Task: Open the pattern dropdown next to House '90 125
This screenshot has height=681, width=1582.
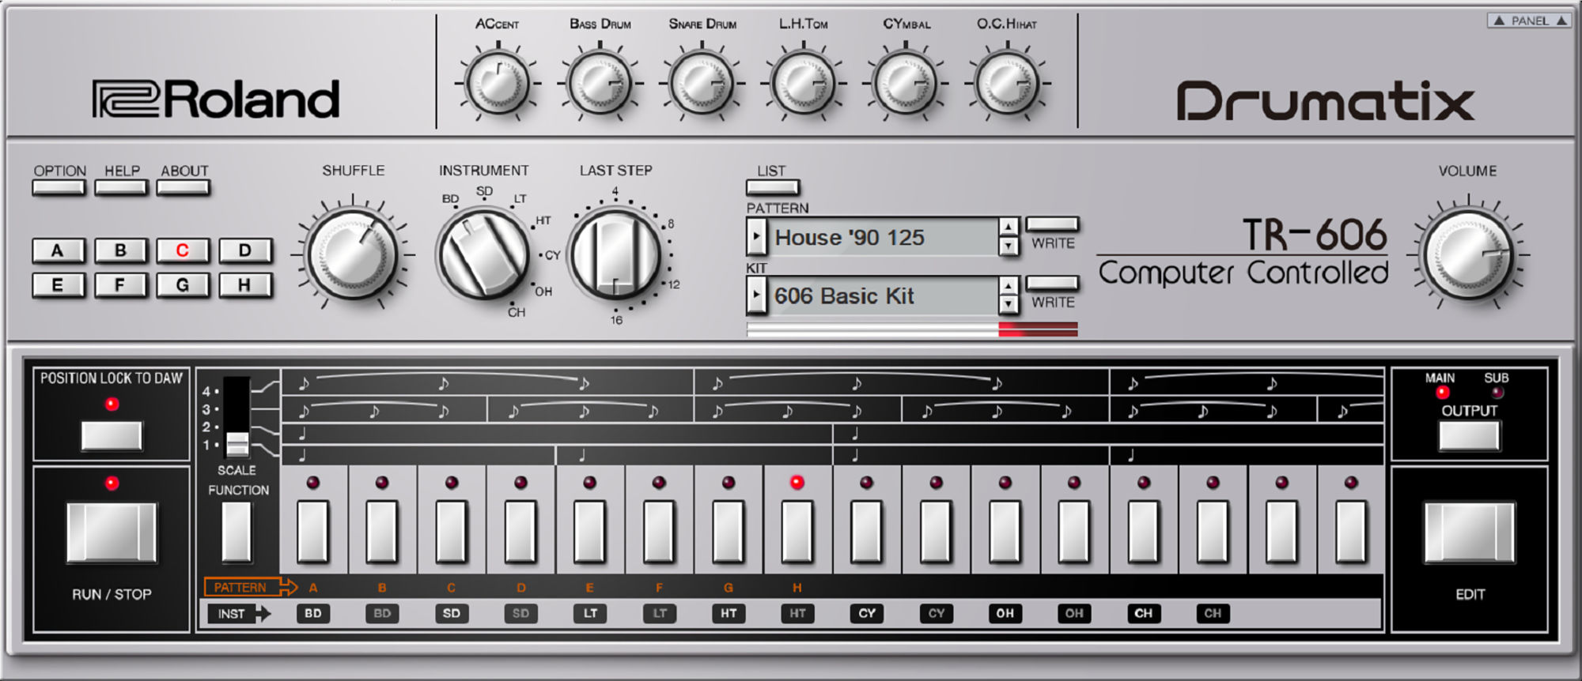Action: point(756,236)
